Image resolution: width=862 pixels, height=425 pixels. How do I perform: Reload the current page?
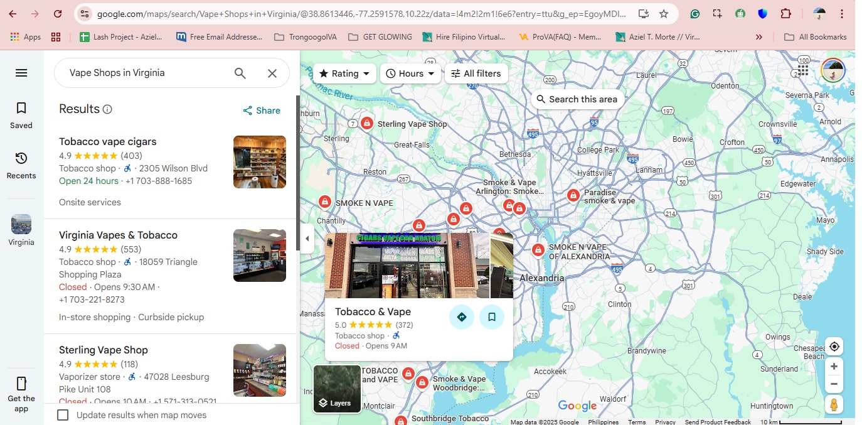[x=58, y=14]
